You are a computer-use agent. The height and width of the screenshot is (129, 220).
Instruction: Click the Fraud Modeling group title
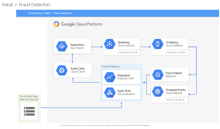coord(110,66)
